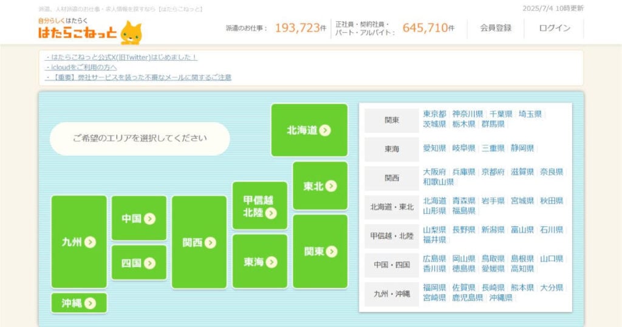Screen dimensions: 622x327
Task: Select 徳島県 prefecture link
Action: click(x=463, y=269)
